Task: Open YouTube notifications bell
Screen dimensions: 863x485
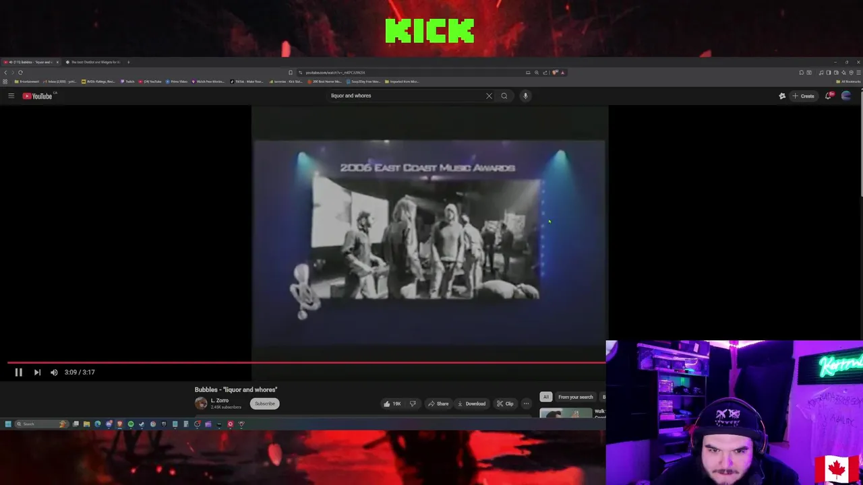Action: point(829,96)
